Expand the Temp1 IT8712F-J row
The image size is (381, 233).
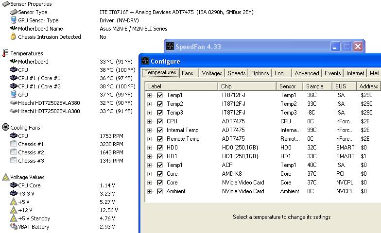coord(150,95)
